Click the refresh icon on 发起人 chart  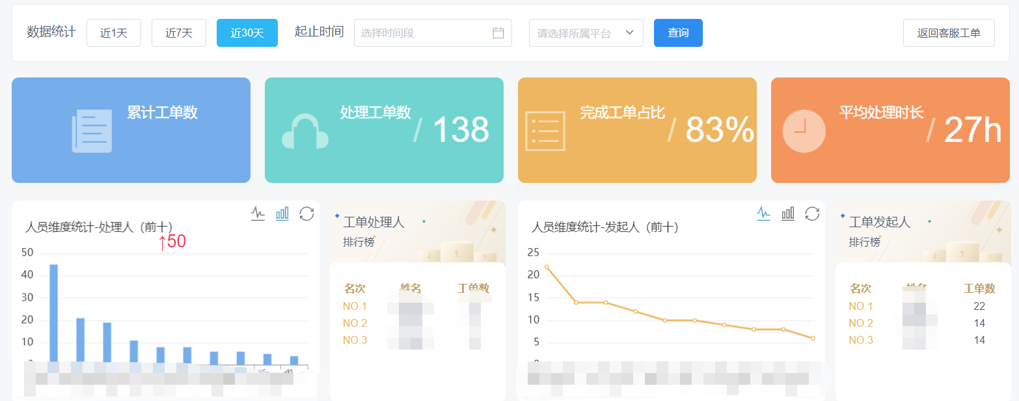point(812,214)
